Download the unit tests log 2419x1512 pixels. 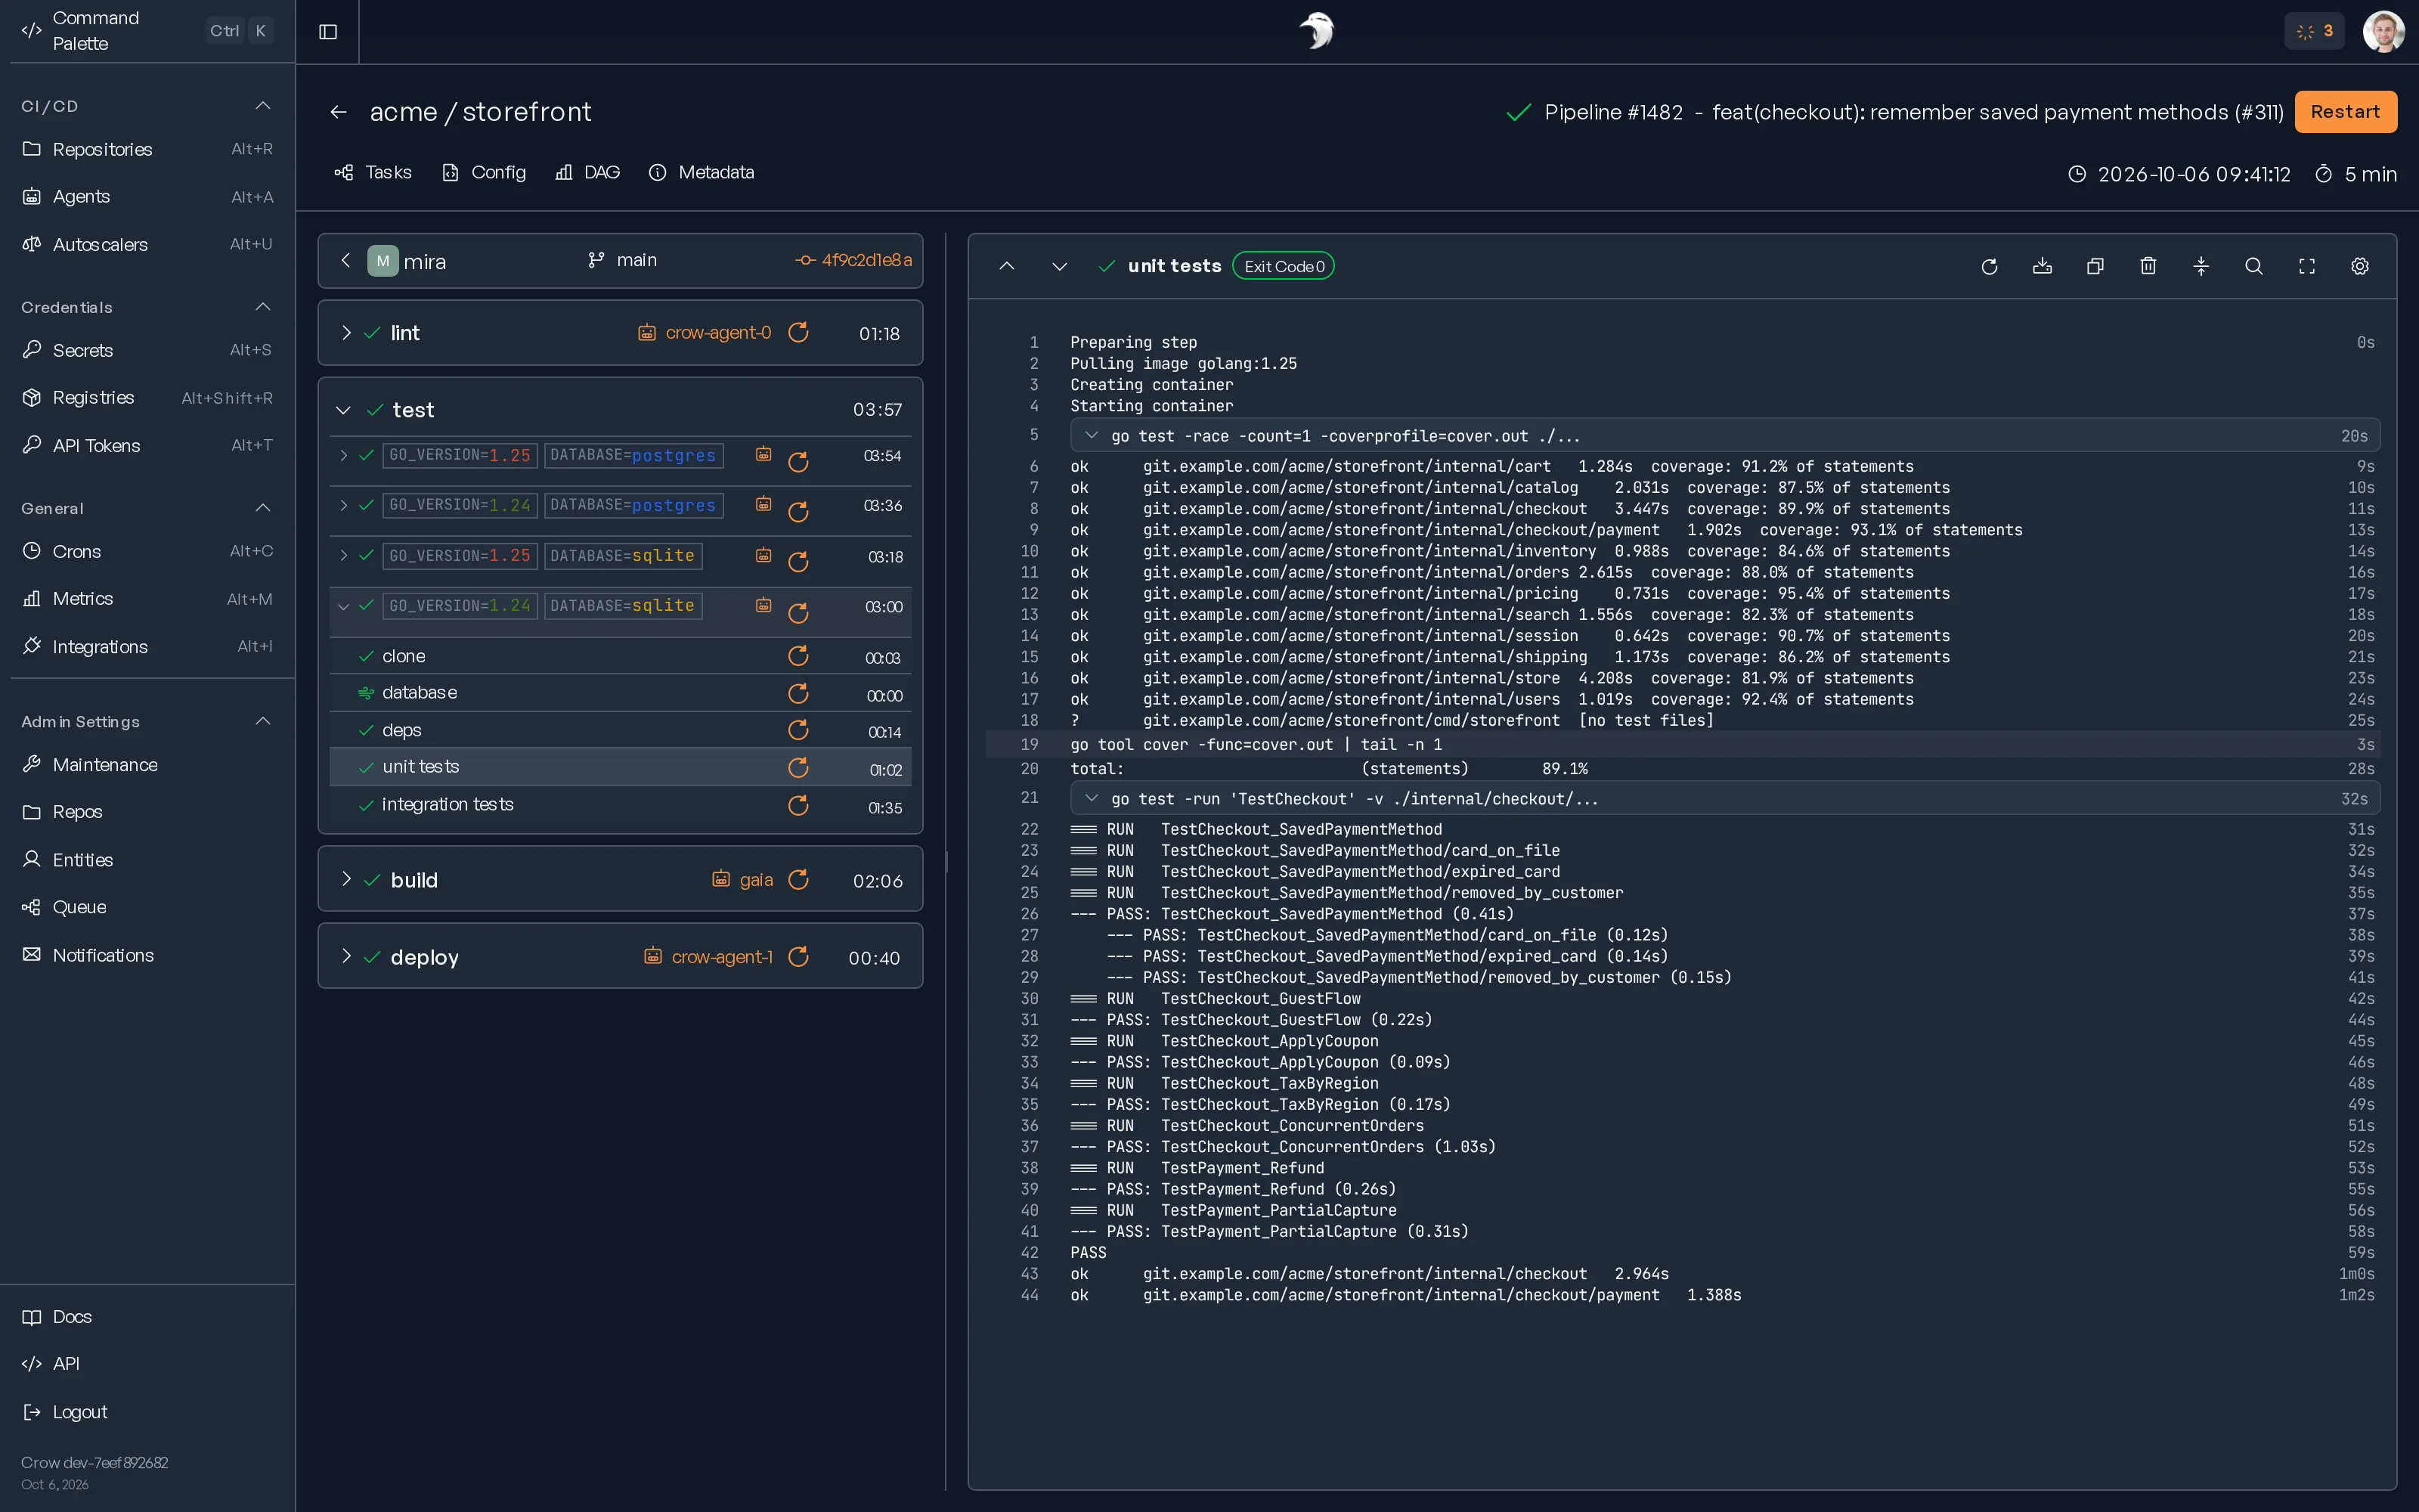(2042, 266)
